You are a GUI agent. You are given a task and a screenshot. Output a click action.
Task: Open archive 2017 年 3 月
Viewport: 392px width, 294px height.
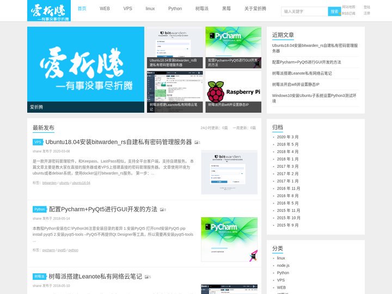(287, 166)
